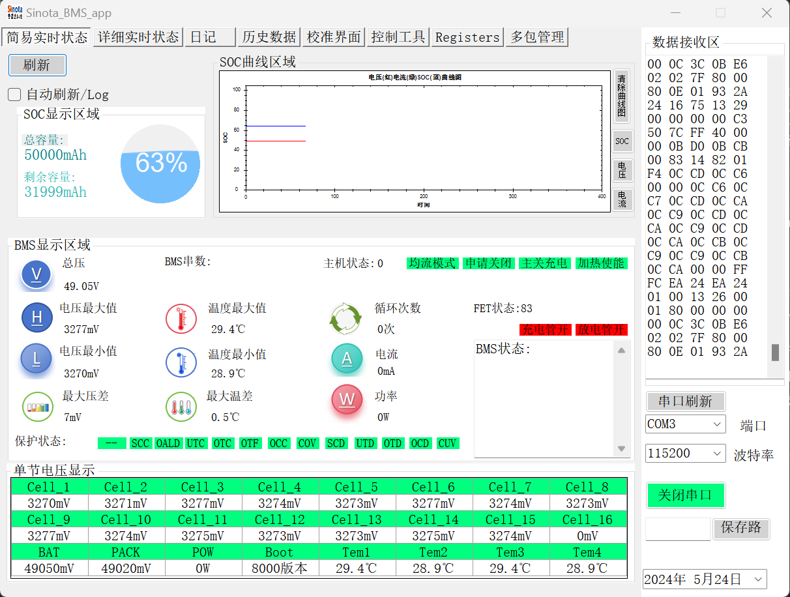Click the total voltage V icon
The height and width of the screenshot is (597, 790).
(37, 275)
